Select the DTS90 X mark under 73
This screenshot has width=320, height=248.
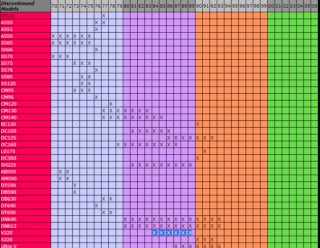coord(75,185)
